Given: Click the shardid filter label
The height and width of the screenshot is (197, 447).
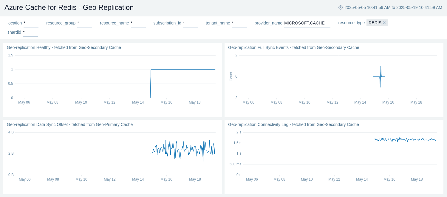Looking at the screenshot, I should (14, 32).
